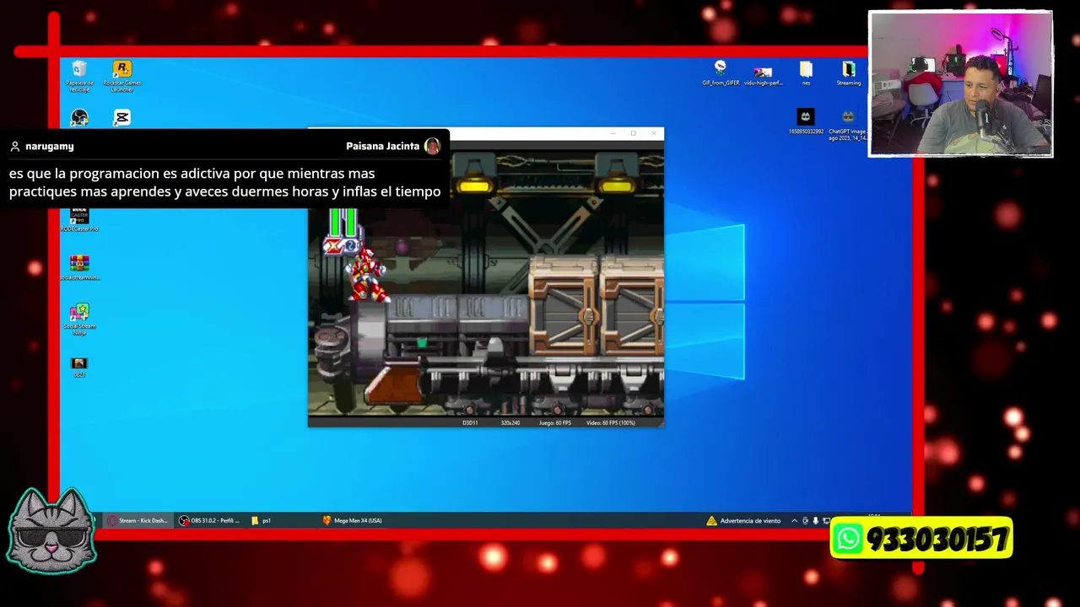Screen dimensions: 1080x607
Task: Switch to Stream - Kick Dashboard taskbar button
Action: [x=138, y=520]
